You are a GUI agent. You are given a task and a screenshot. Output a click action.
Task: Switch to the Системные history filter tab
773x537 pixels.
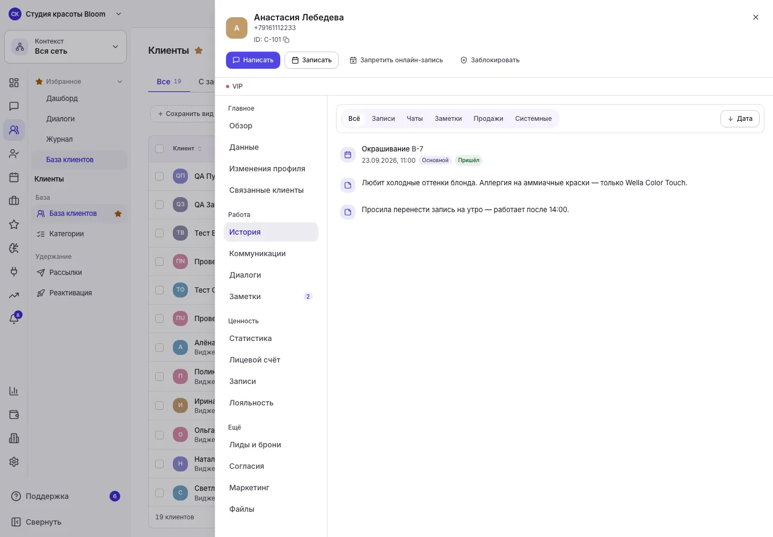pos(534,119)
